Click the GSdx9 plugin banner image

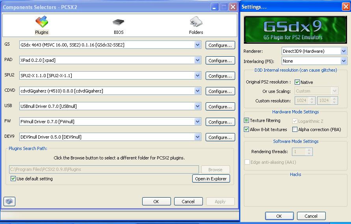coord(295,30)
